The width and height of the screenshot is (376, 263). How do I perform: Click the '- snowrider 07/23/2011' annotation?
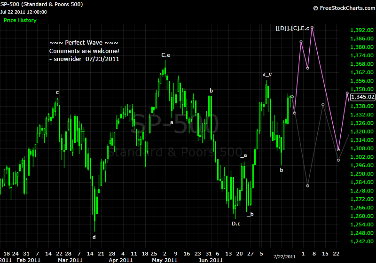84,59
